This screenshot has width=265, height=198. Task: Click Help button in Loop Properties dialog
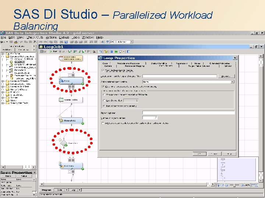pos(229,154)
